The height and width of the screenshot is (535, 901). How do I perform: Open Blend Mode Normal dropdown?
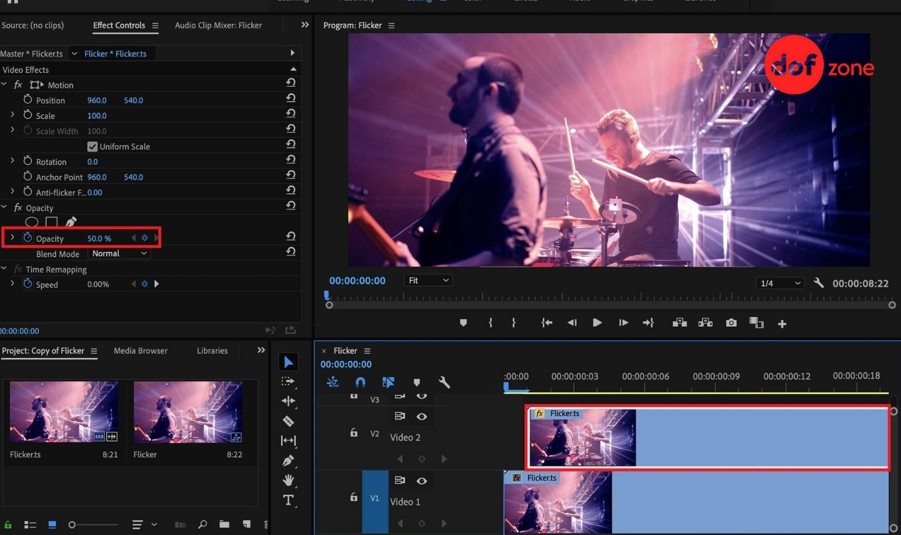119,253
